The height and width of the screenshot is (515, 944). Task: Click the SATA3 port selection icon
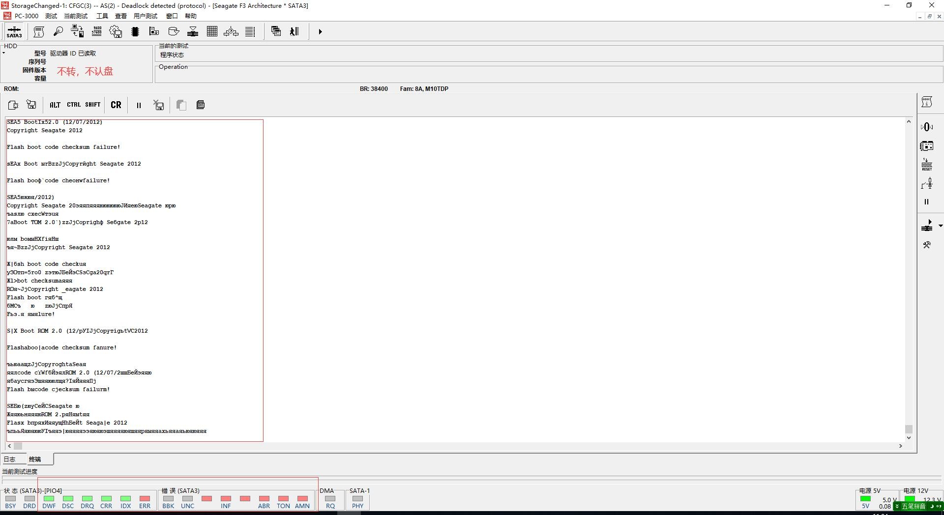[14, 31]
